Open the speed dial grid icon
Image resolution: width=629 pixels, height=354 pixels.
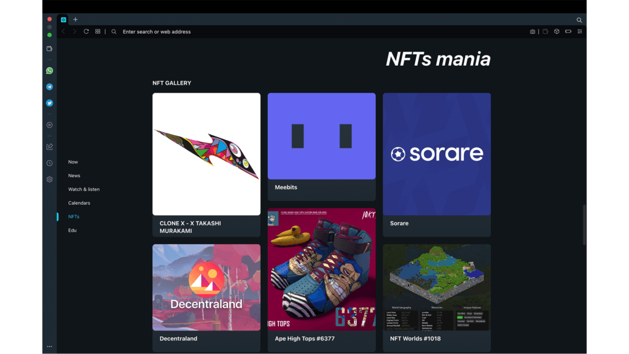(98, 31)
